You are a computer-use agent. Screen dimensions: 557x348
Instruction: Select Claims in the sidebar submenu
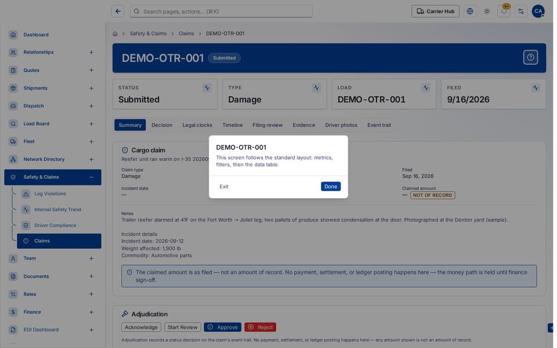point(59,241)
